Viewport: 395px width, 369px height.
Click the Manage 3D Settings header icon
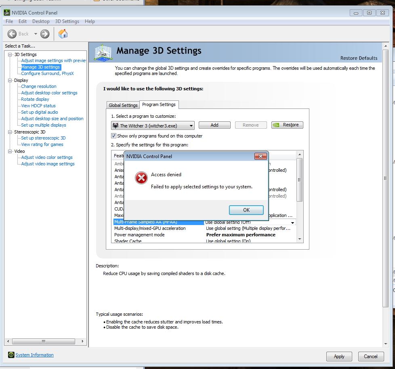pyautogui.click(x=103, y=52)
